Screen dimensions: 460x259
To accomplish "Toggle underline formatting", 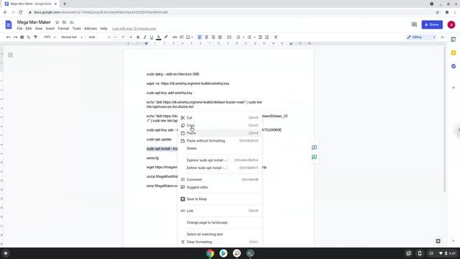I will click(x=152, y=37).
